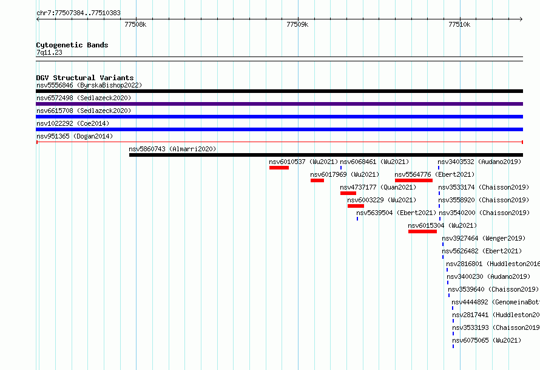Click the right arrowhead of the ruler
The width and height of the screenshot is (540, 370).
tap(521, 19)
